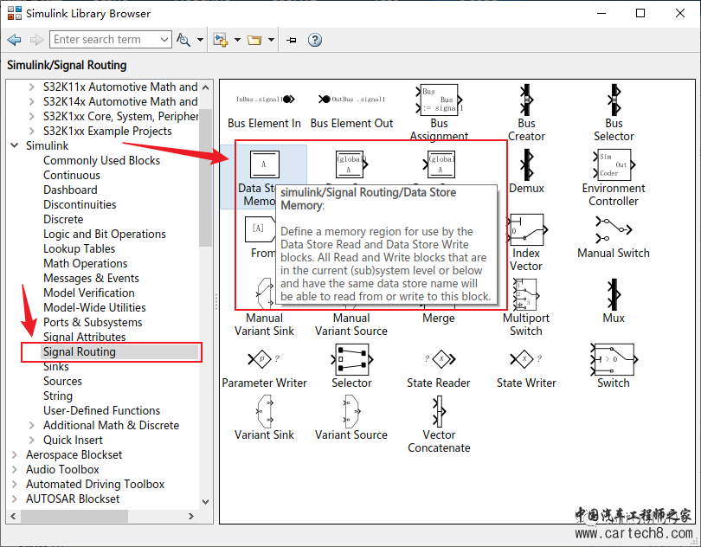The height and width of the screenshot is (547, 701).
Task: Select the Multiport Switch block
Action: point(526,308)
